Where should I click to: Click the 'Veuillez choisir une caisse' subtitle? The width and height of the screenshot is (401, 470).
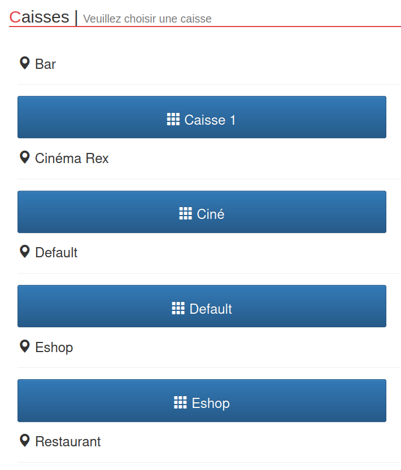147,19
